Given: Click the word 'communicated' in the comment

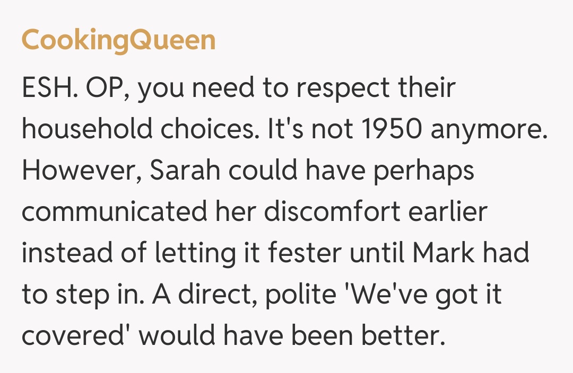Looking at the screenshot, I should 114,212.
